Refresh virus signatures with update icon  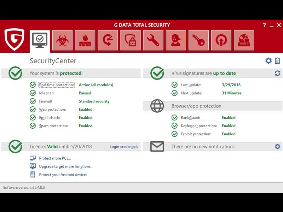pos(277,73)
